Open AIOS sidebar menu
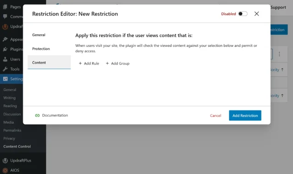Viewport: 293px width, 174px height. [x=15, y=170]
